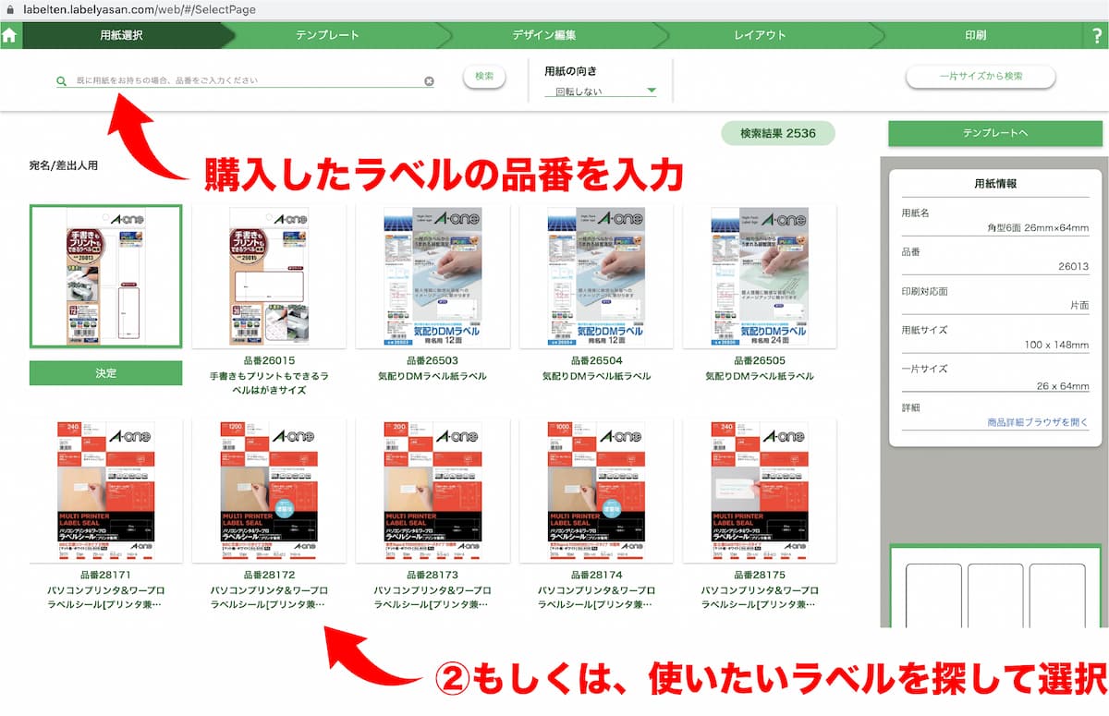The width and height of the screenshot is (1109, 716).
Task: Click the 一片サイズから検索 button
Action: tap(981, 77)
